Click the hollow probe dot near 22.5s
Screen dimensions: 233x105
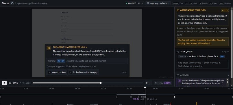tap(116, 97)
